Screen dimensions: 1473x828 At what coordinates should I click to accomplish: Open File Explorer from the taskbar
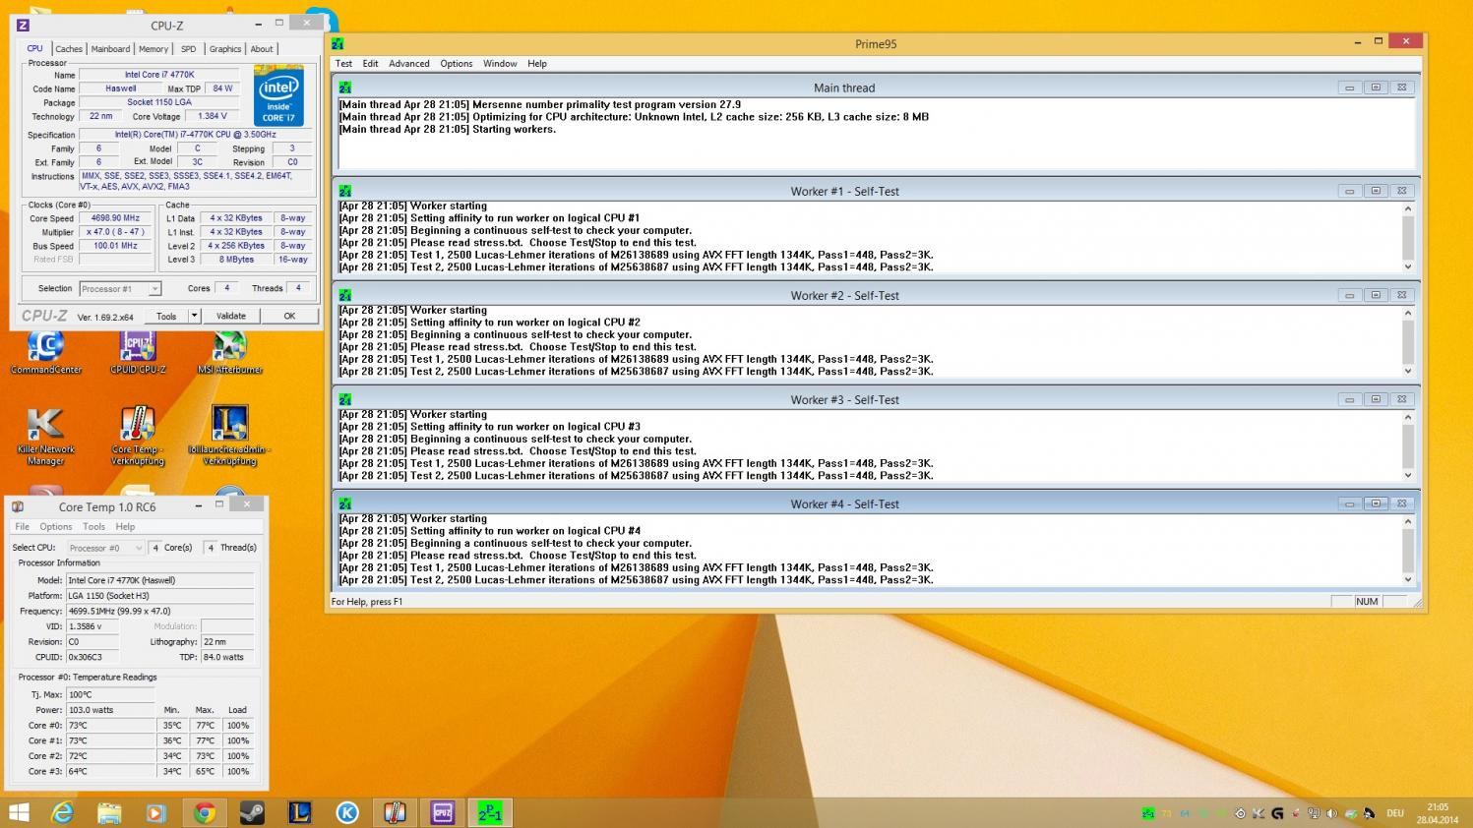(109, 812)
